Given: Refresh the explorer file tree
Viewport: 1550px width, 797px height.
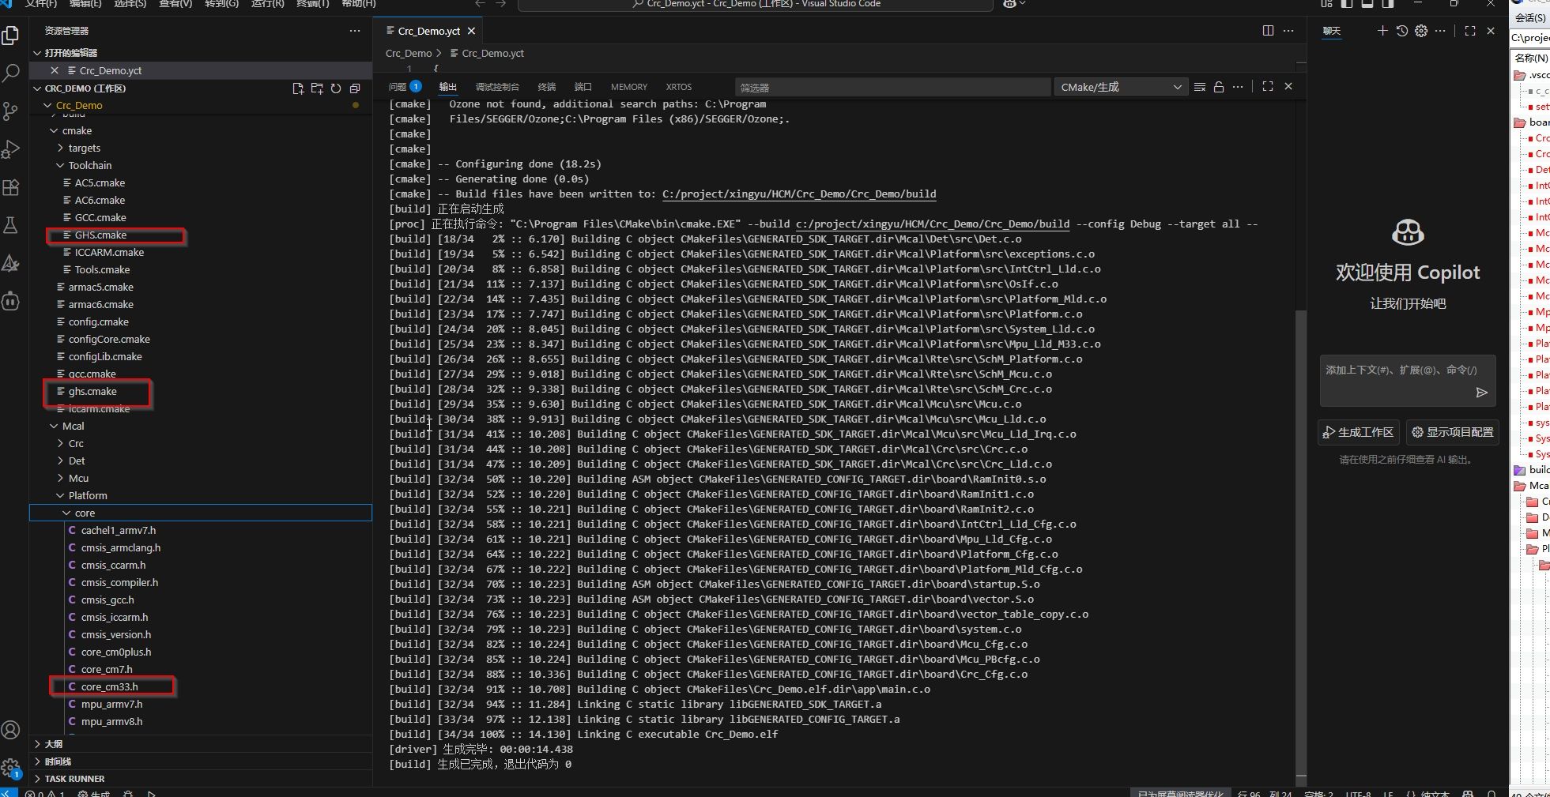Looking at the screenshot, I should 336,88.
